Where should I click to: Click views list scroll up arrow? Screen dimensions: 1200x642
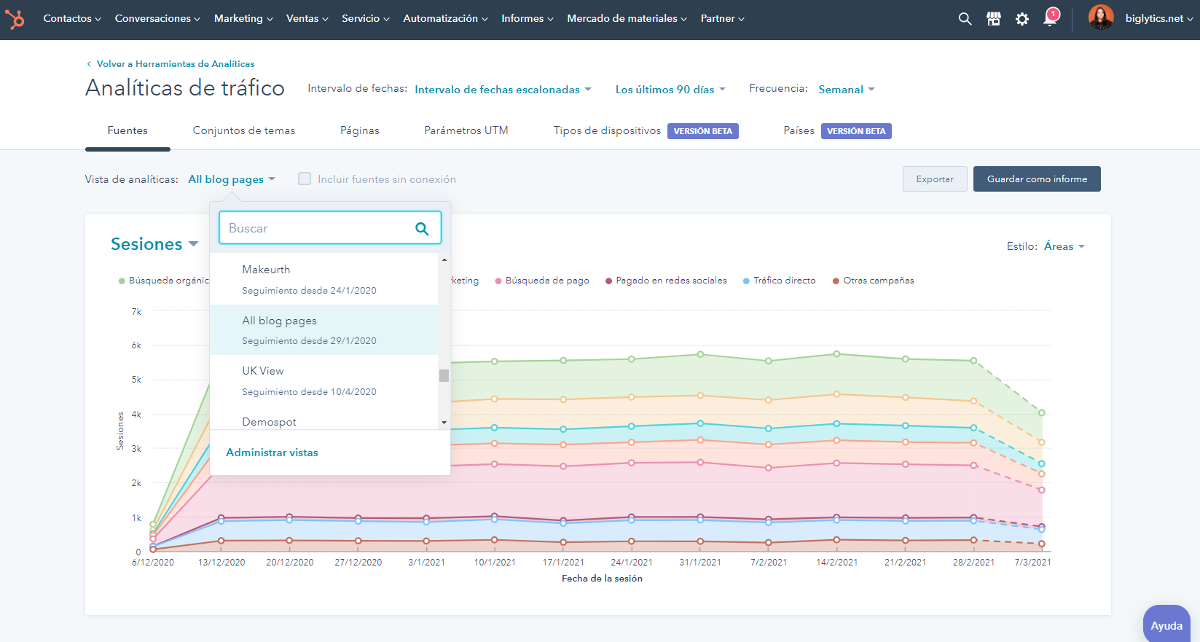pyautogui.click(x=444, y=259)
